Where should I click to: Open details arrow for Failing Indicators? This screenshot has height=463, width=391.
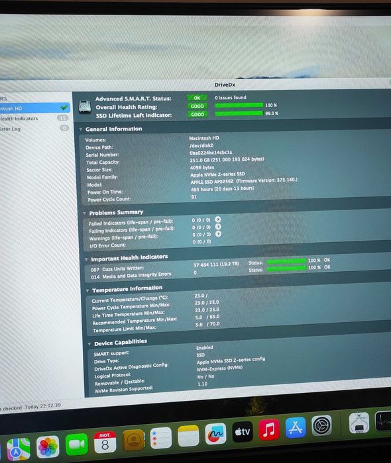coord(218,226)
